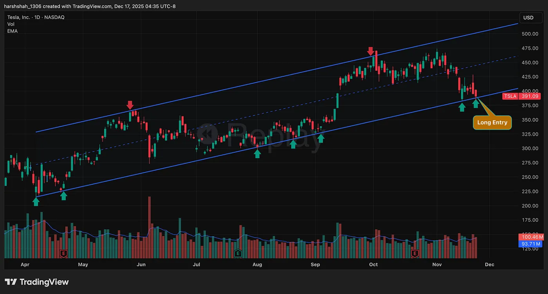Click the 200.00 price axis label
The height and width of the screenshot is (294, 548).
530,206
